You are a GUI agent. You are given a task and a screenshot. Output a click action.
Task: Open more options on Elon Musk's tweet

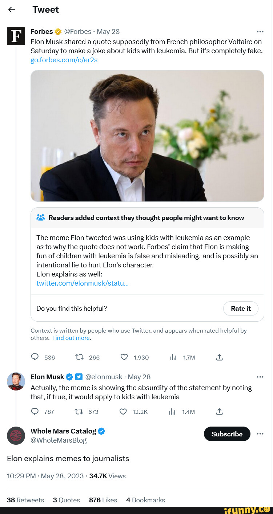click(x=260, y=377)
